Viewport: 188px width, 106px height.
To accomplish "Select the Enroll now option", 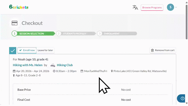I will pos(27,50).
